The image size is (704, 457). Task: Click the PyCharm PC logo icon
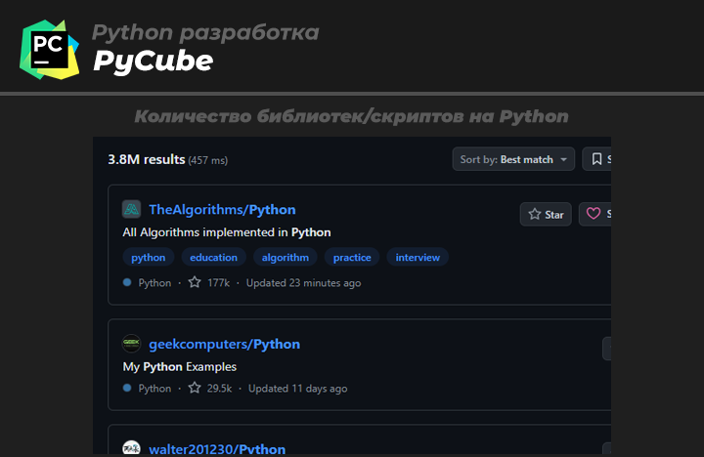pyautogui.click(x=50, y=50)
